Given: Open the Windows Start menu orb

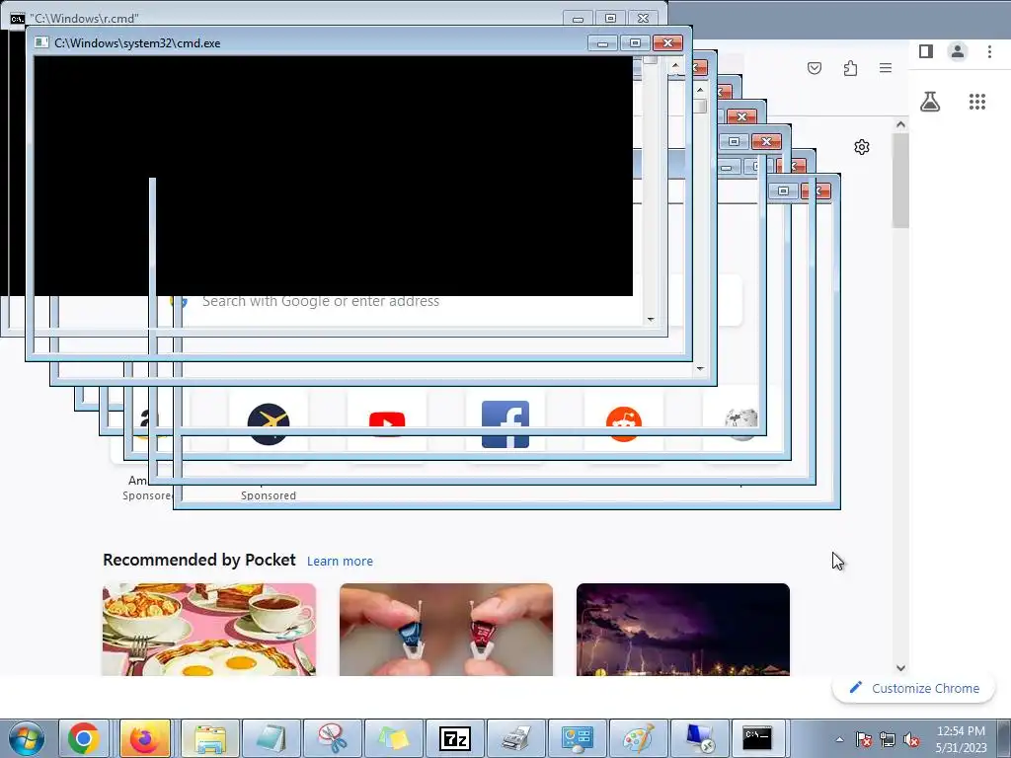Looking at the screenshot, I should coord(27,738).
